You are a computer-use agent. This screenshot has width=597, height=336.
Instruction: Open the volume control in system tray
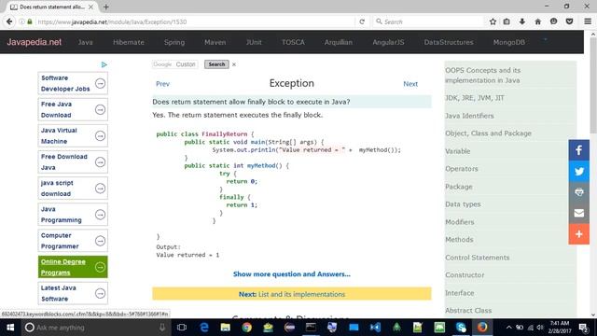[539, 328]
